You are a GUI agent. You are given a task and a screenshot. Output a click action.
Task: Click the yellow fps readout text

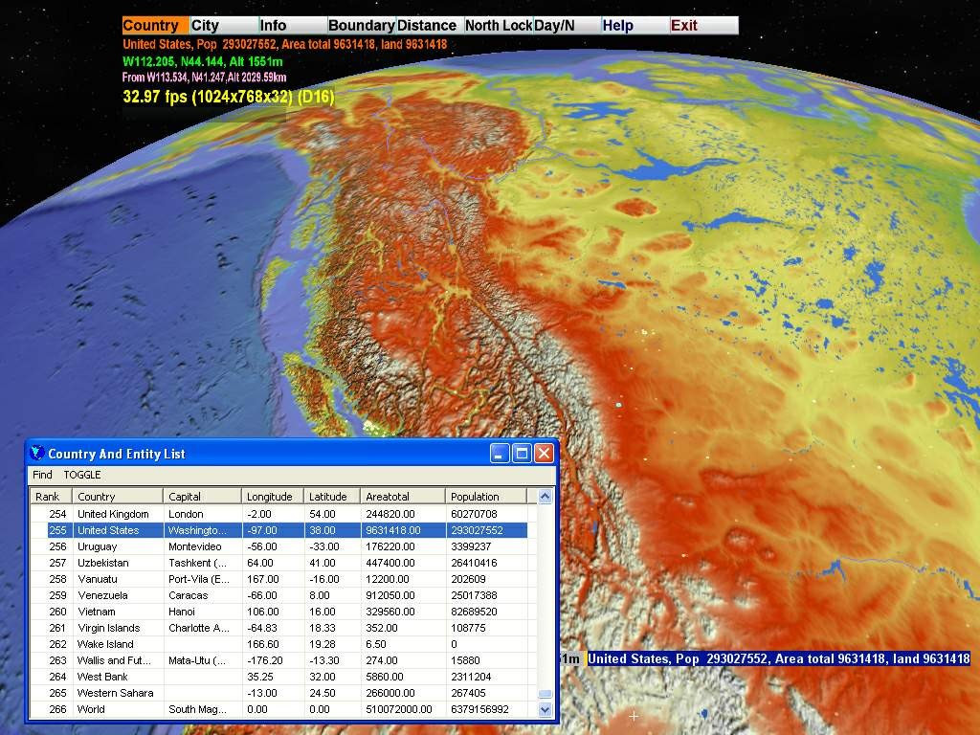pos(228,97)
